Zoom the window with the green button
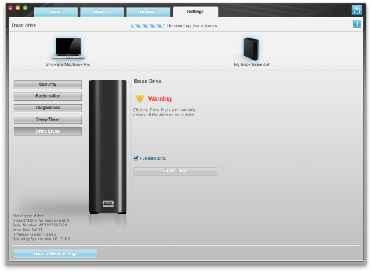371x272 pixels. [25, 8]
